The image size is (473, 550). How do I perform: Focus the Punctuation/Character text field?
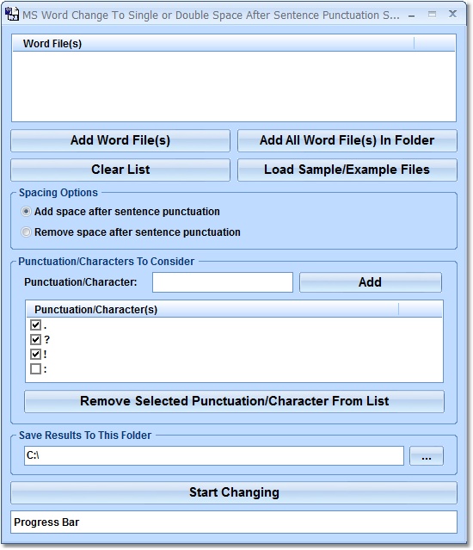(x=223, y=282)
